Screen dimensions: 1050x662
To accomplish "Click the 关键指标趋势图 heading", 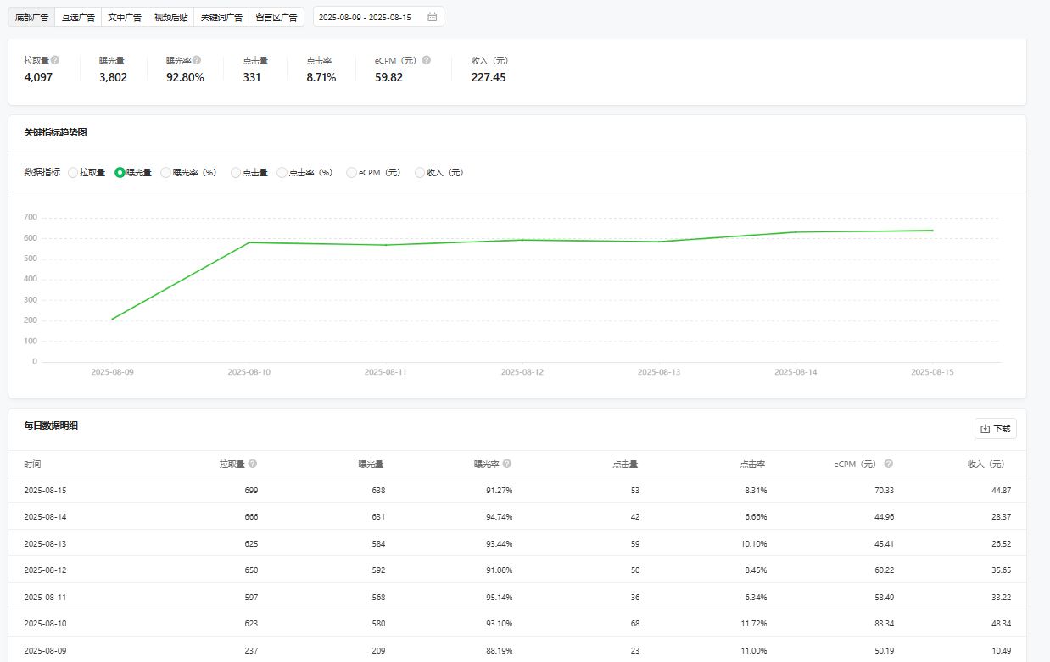I will [x=55, y=133].
